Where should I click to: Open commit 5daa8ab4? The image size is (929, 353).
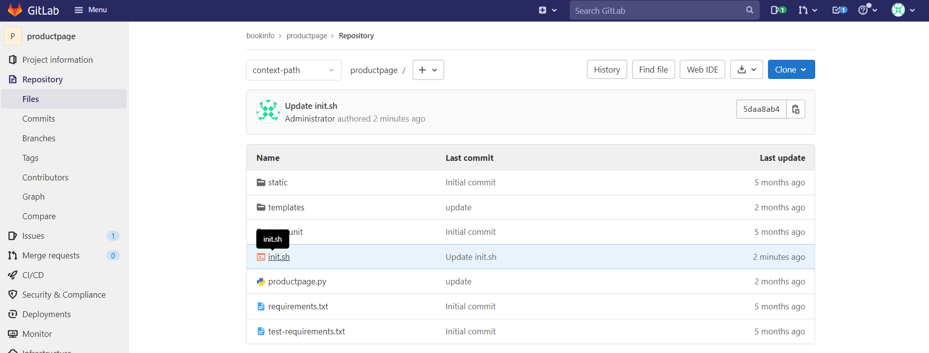click(761, 109)
